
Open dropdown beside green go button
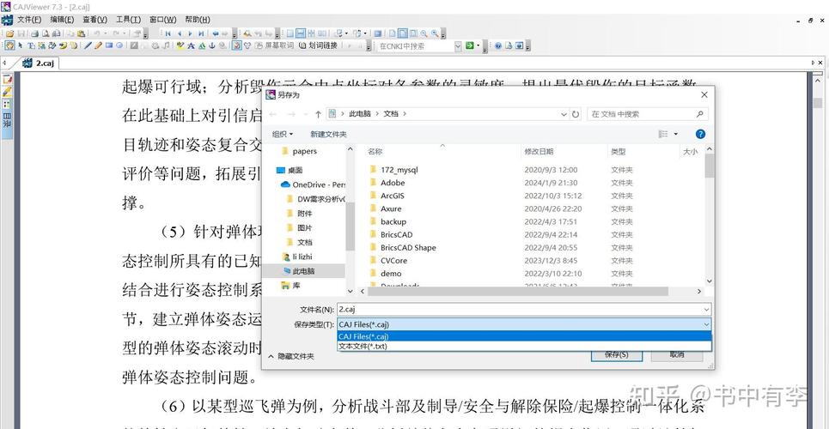pos(478,46)
